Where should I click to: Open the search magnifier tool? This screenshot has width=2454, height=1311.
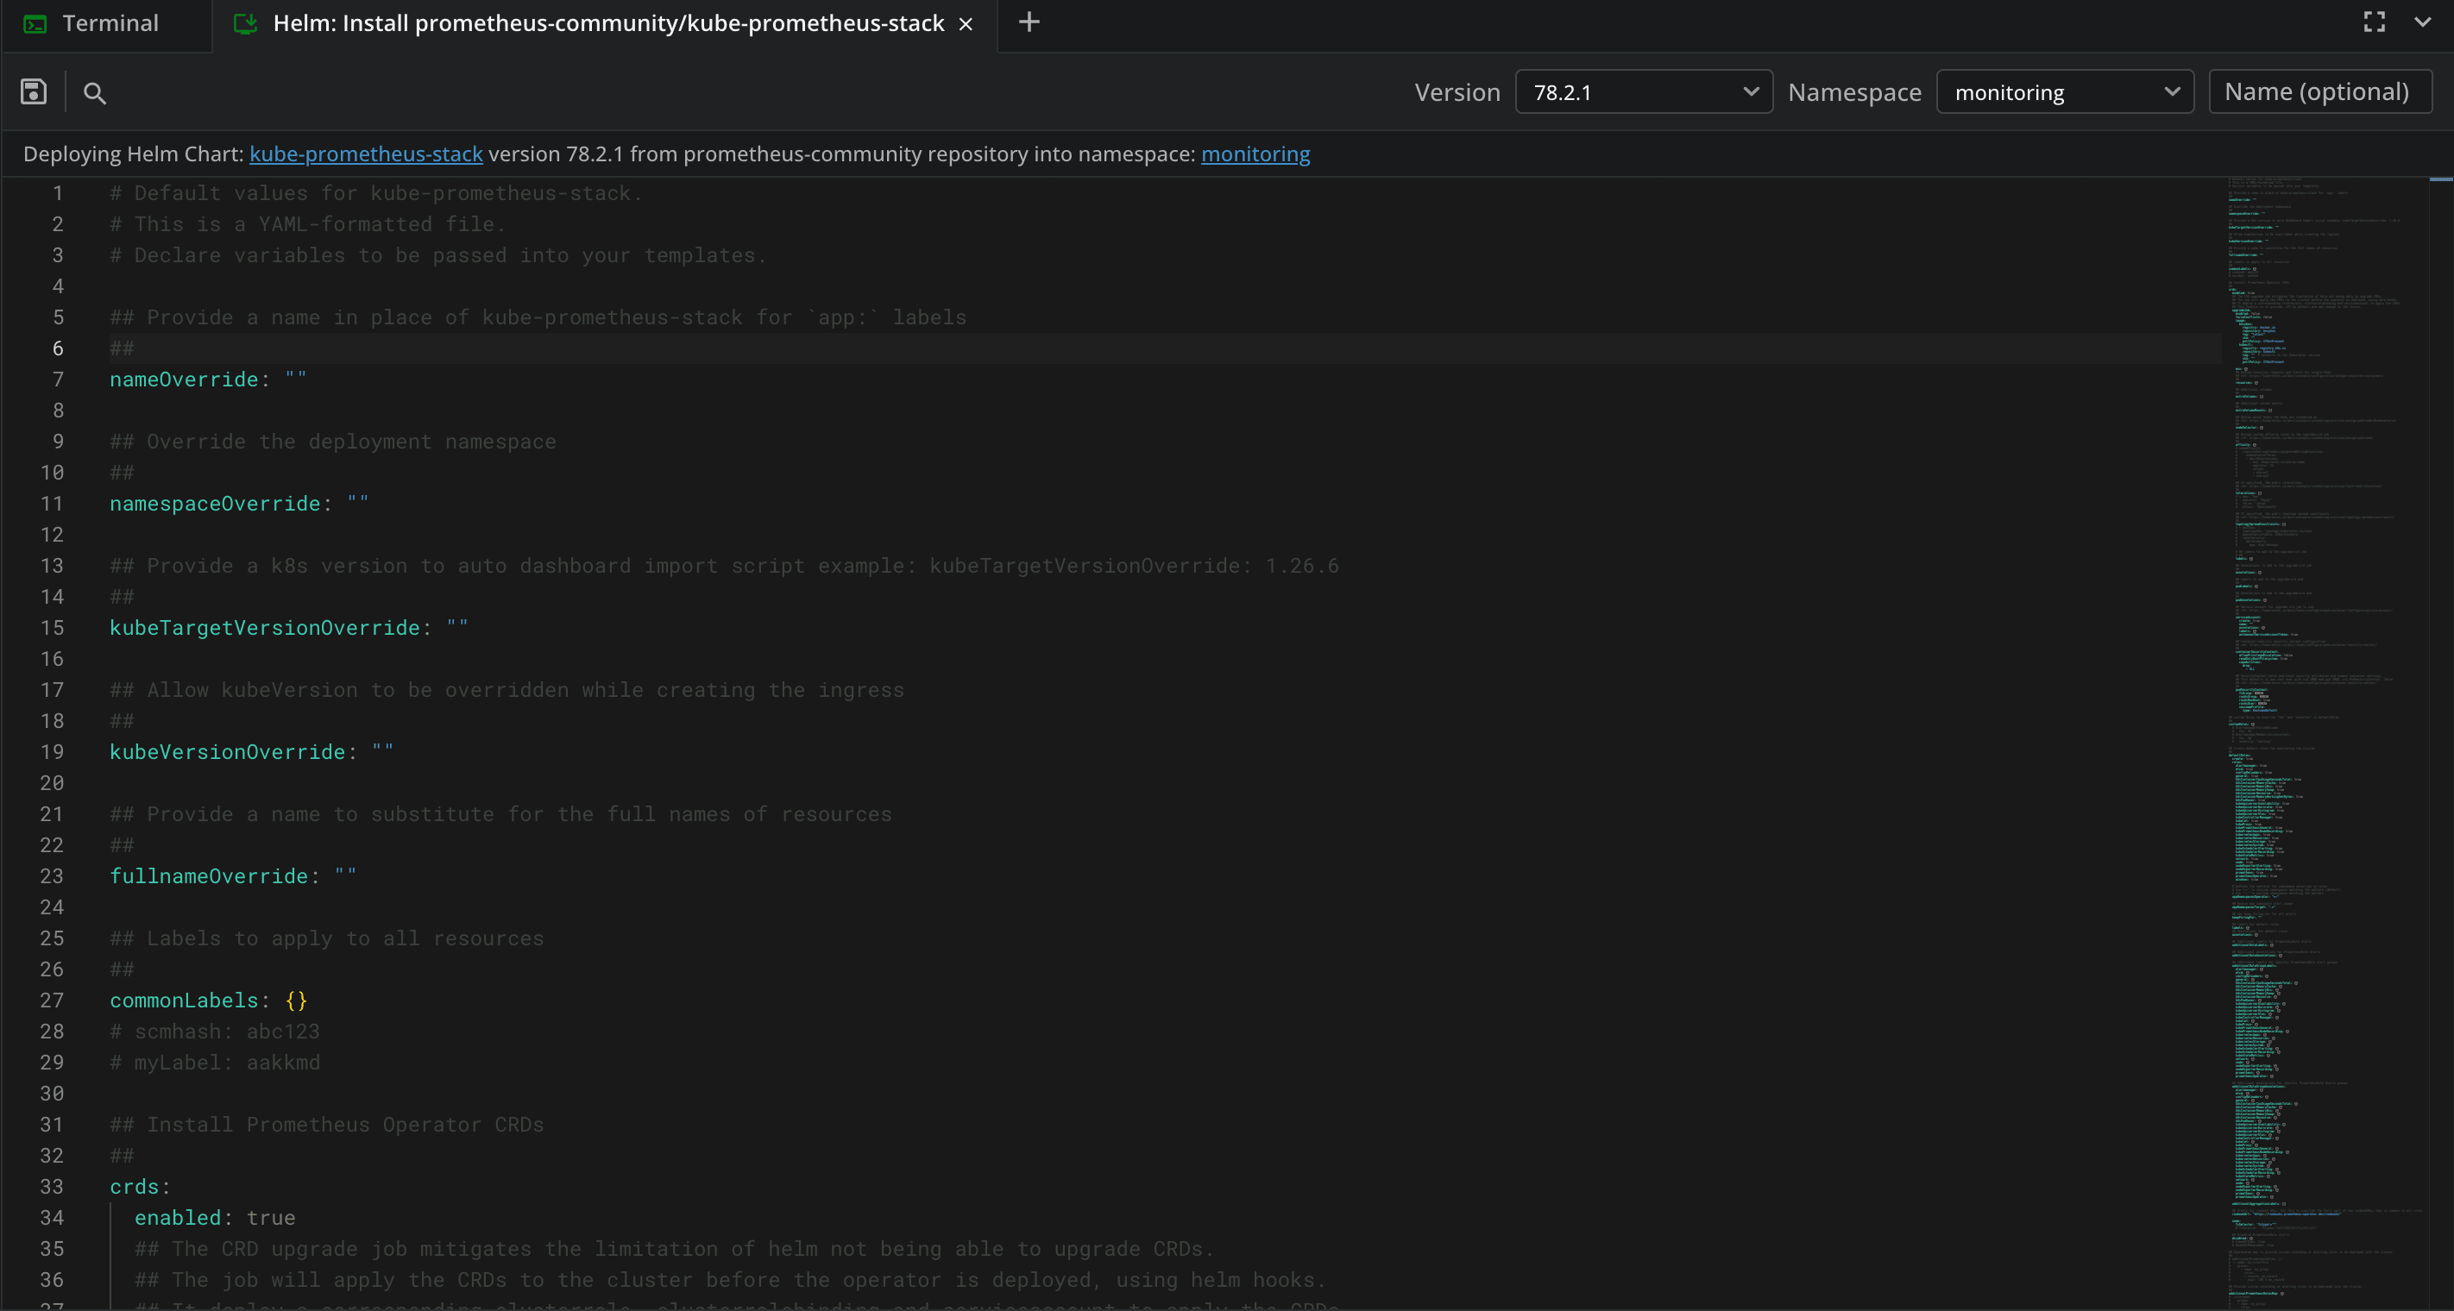(94, 92)
